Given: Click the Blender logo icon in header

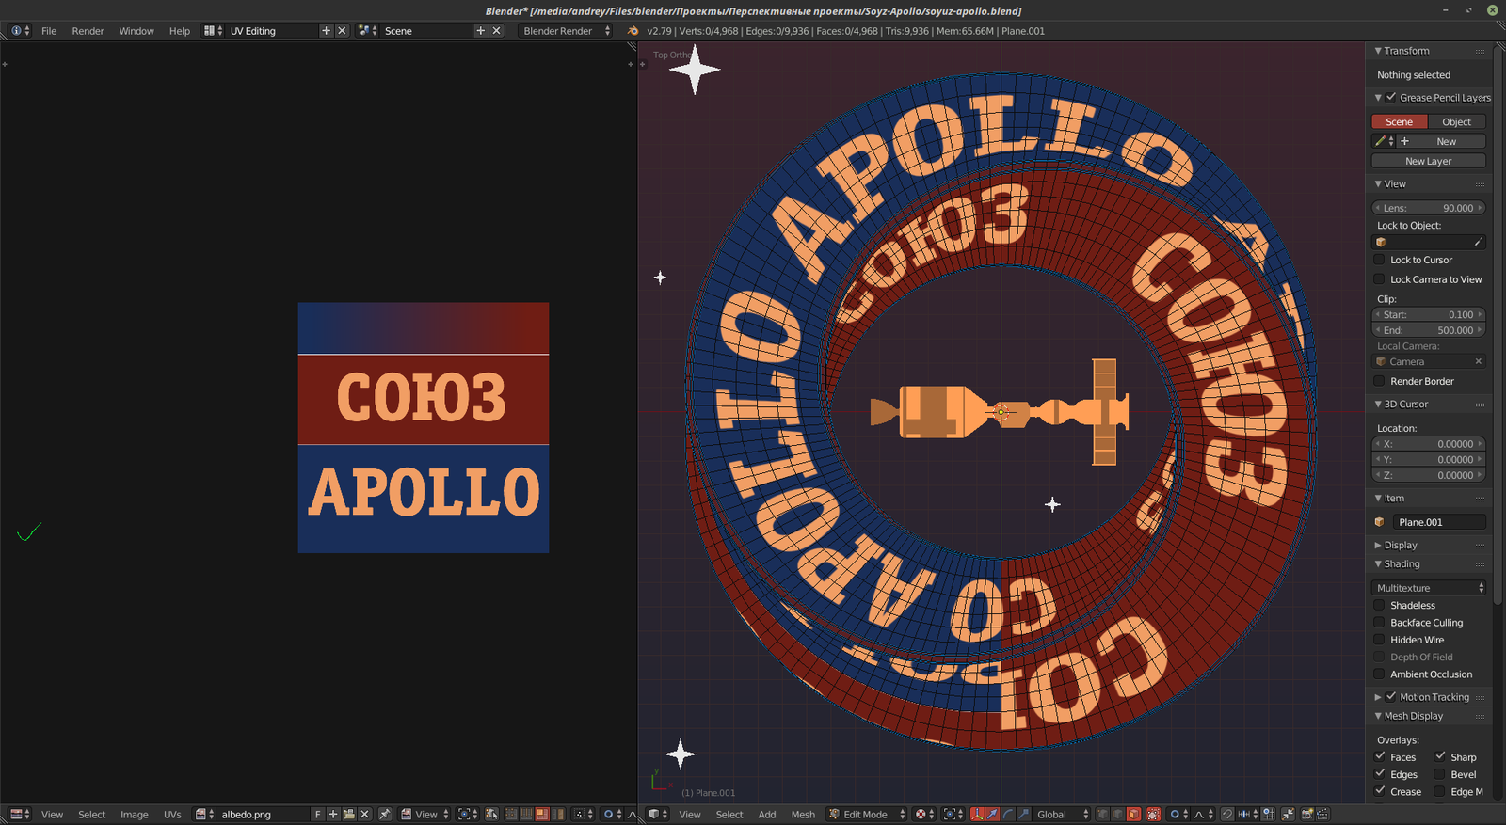Looking at the screenshot, I should [x=633, y=31].
